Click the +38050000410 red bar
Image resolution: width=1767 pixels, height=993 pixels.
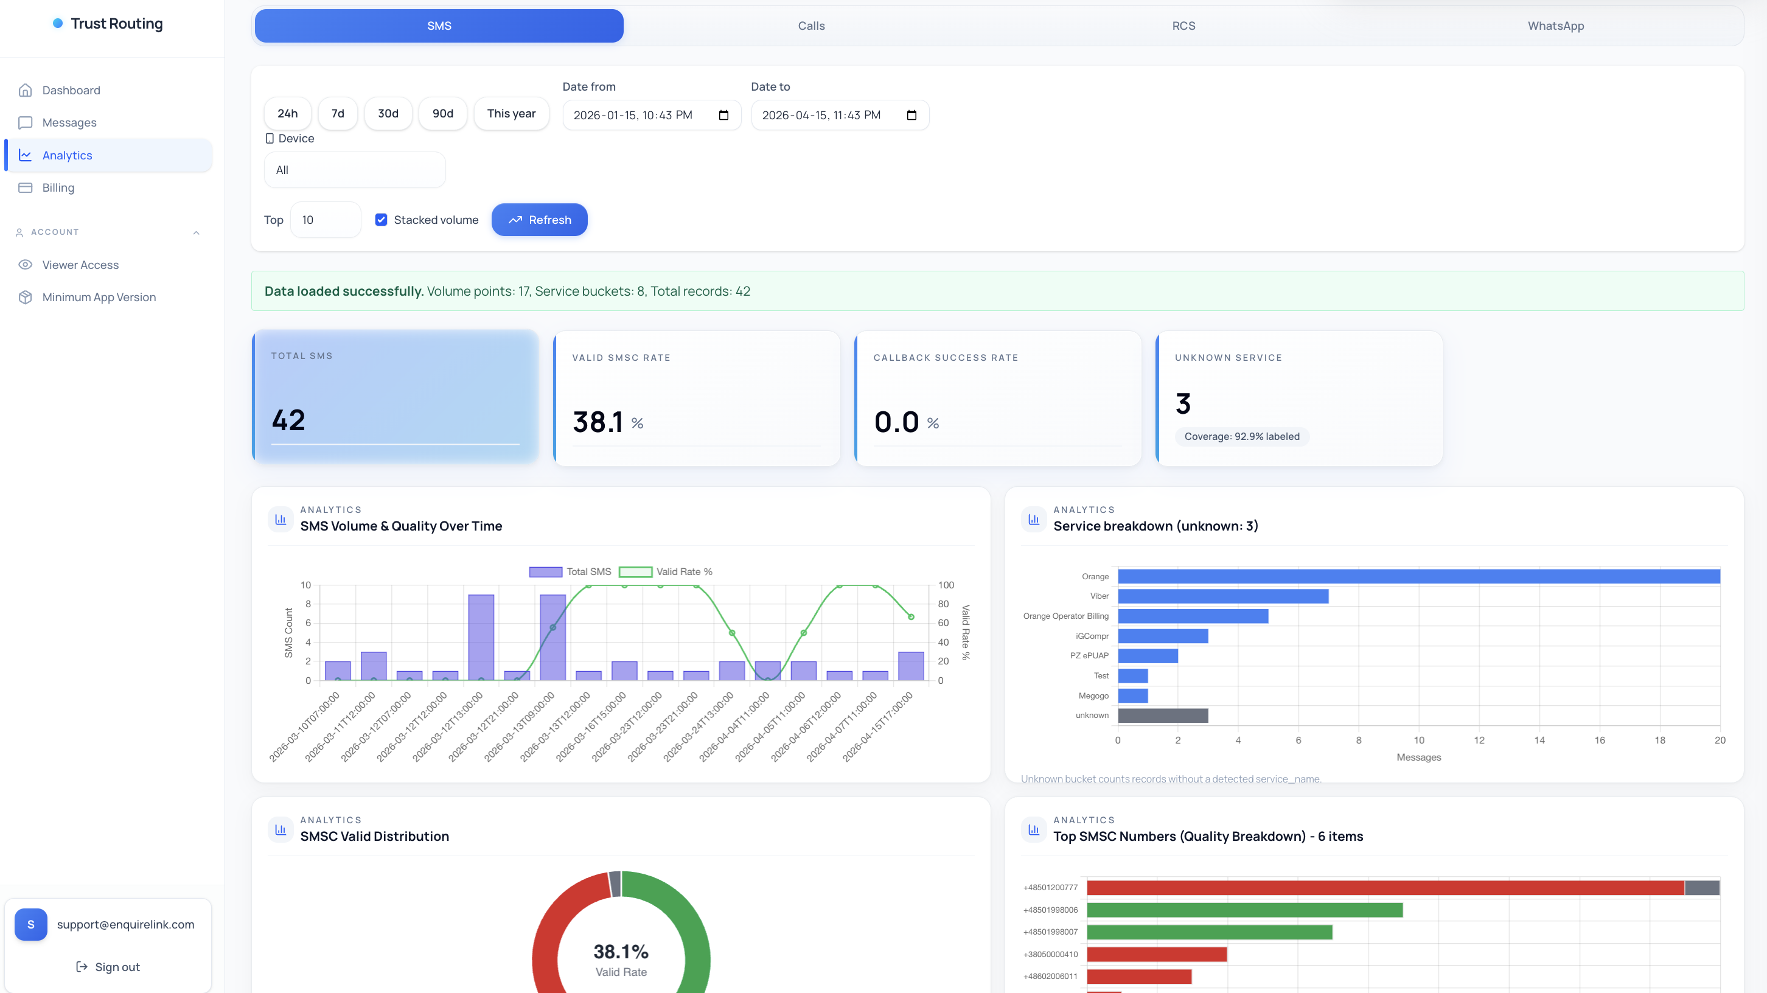click(x=1157, y=955)
